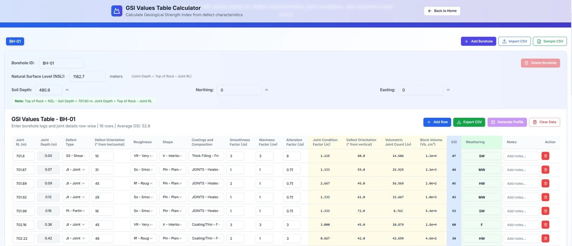
Task: Open Shape dropdown for row 702.16
Action: point(172,225)
